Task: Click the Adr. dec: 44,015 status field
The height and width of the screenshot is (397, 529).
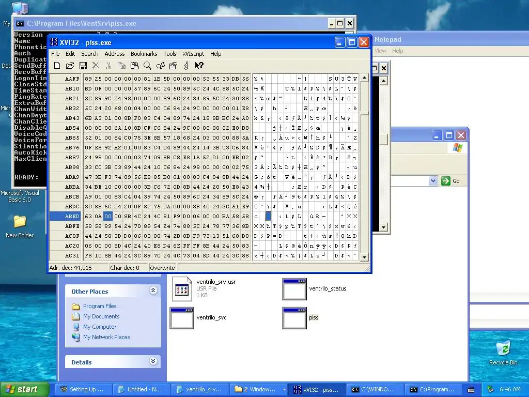Action: [79, 268]
